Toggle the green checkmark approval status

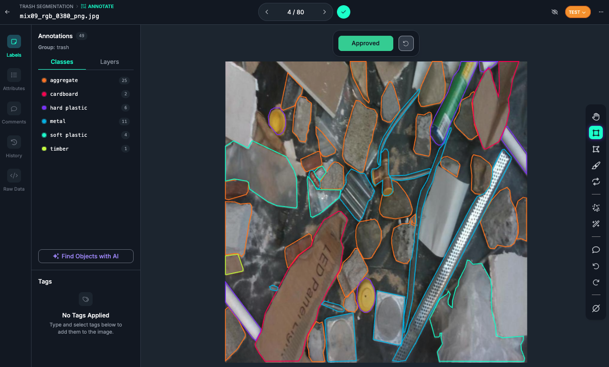344,12
